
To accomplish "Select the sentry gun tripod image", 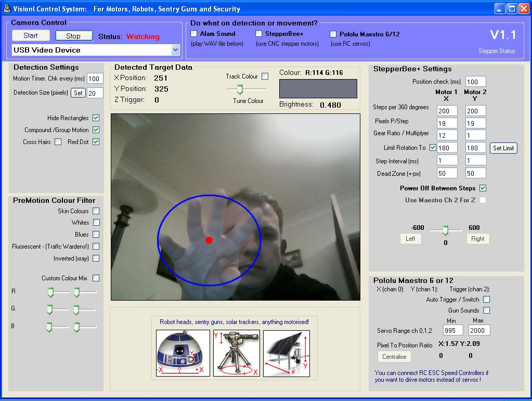I will [x=237, y=352].
